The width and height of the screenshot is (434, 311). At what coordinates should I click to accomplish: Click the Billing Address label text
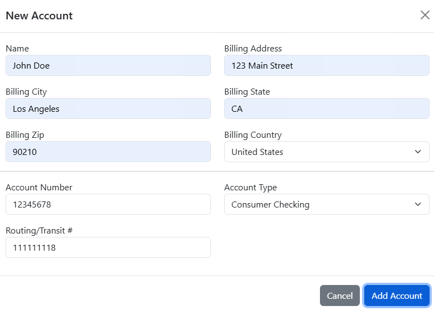point(253,49)
